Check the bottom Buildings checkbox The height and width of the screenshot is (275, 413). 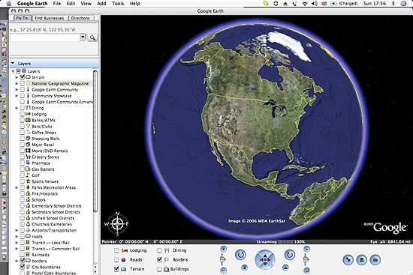159,269
